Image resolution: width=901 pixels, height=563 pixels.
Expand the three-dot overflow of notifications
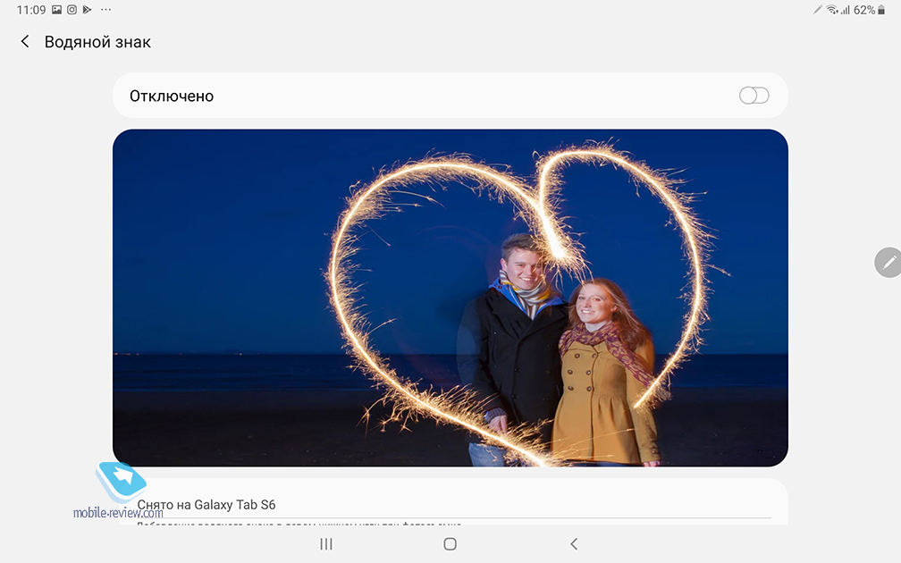(105, 10)
